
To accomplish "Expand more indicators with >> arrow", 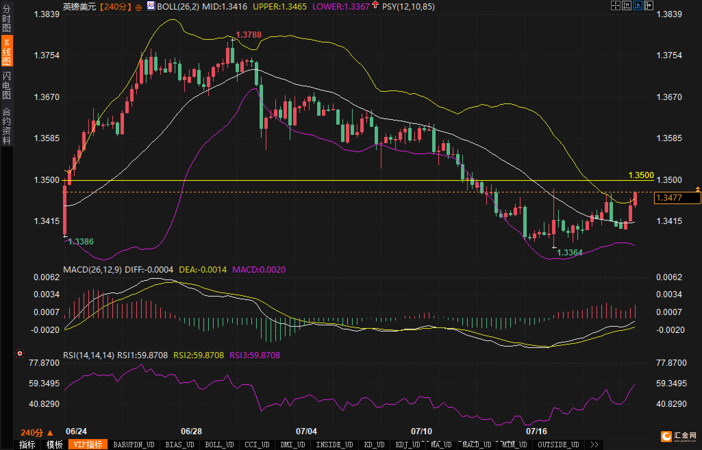I will click(595, 445).
